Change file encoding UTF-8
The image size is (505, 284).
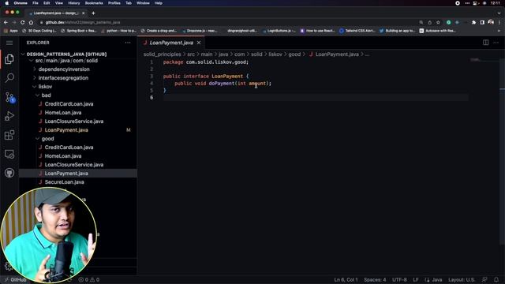[399, 279]
